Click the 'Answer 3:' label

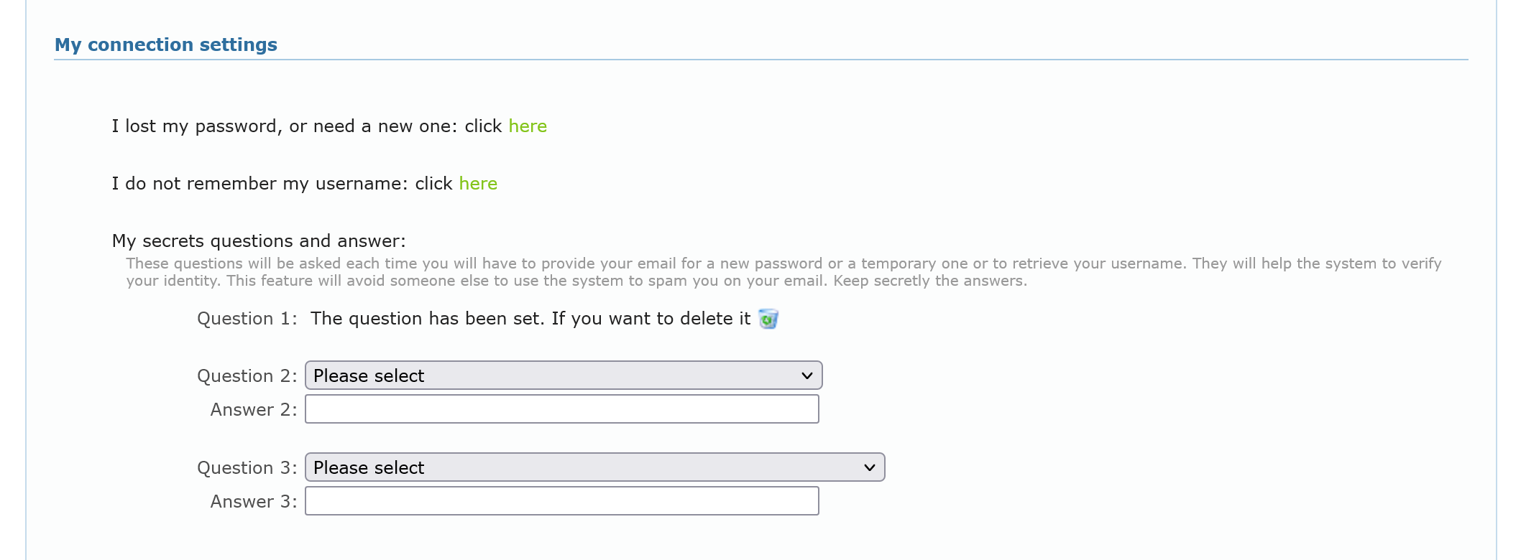click(x=253, y=502)
